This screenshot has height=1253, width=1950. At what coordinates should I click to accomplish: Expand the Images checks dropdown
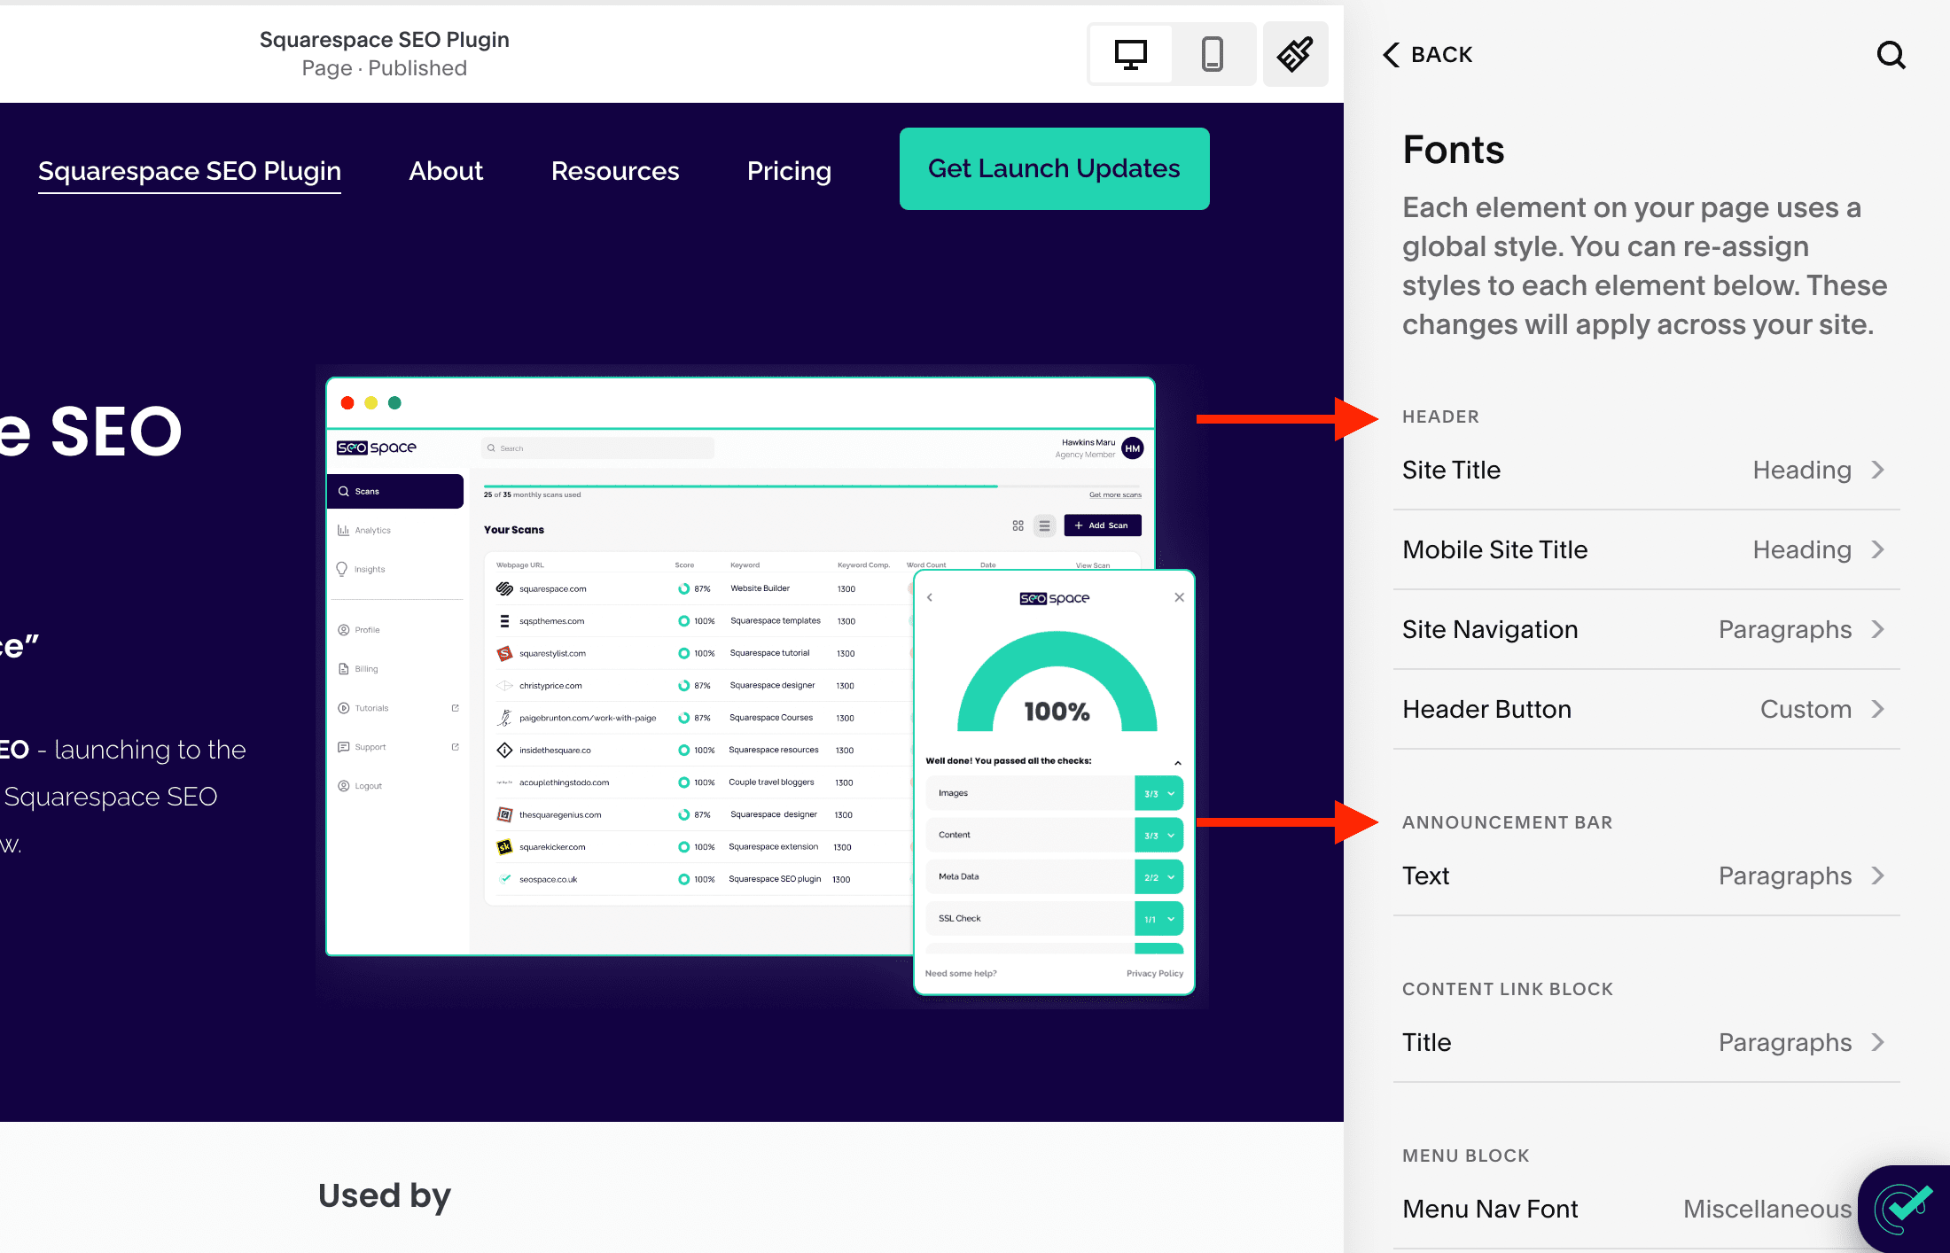[1172, 793]
